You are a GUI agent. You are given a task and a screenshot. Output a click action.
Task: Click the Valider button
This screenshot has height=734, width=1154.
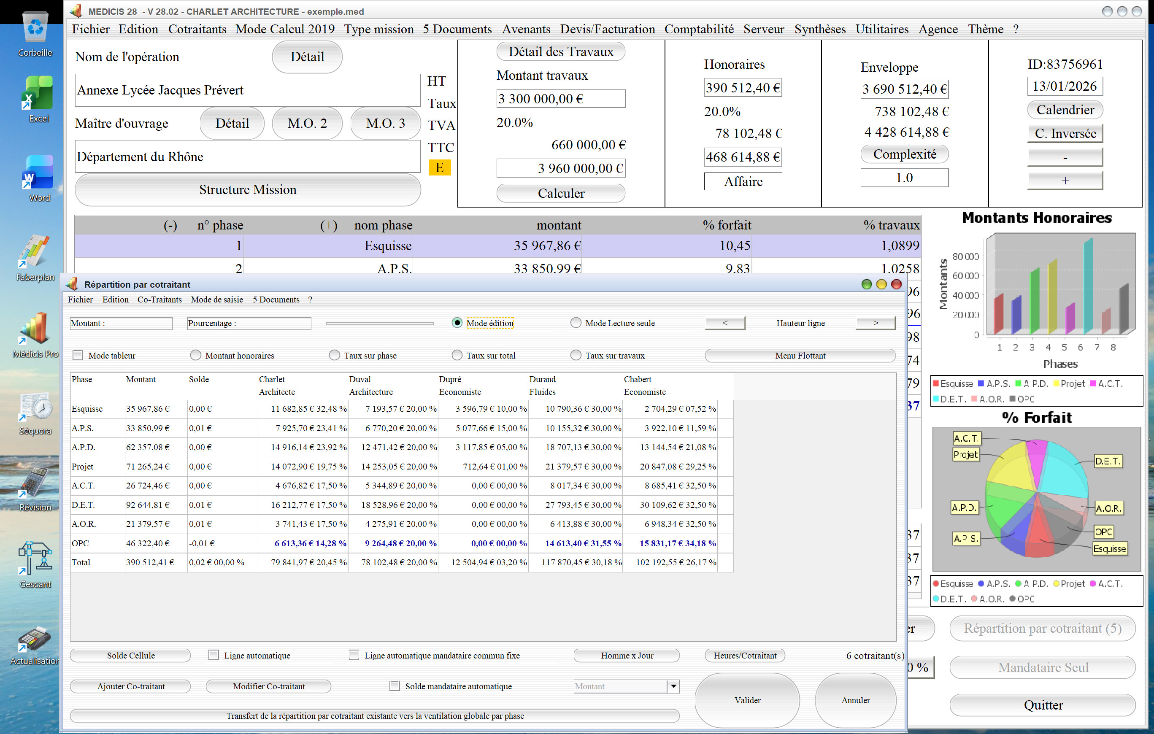[747, 700]
